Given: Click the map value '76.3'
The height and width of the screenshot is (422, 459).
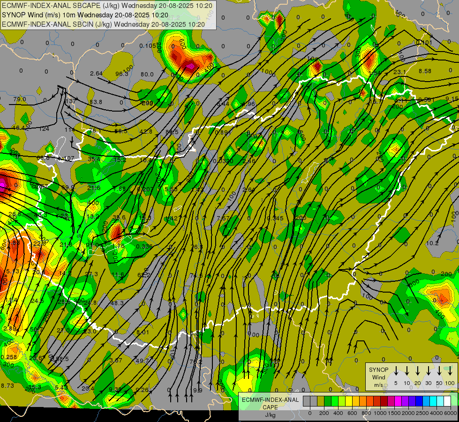Looking at the screenshot, I should (197, 247).
